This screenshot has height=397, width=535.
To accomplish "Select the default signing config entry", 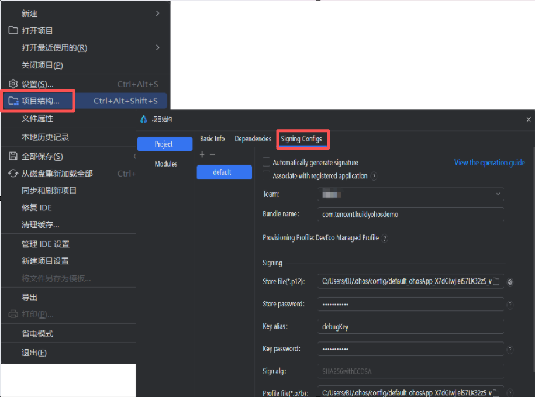I will (224, 172).
